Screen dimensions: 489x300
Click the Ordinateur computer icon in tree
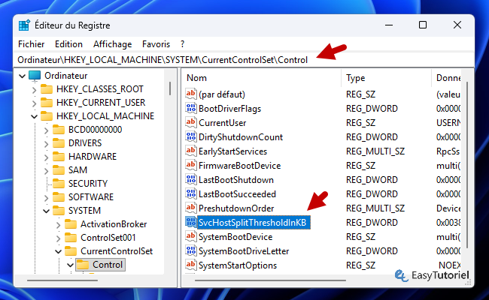coord(35,76)
